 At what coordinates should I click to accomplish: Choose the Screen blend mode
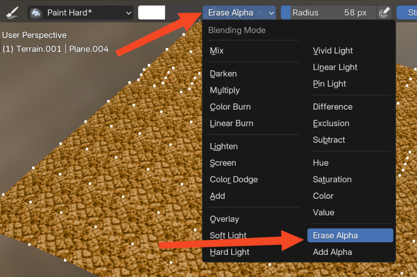(x=223, y=163)
